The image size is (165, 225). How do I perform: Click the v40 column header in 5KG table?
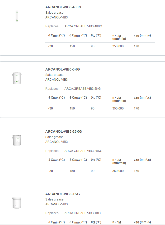(142, 98)
